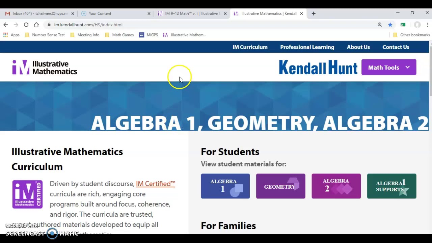Close the IM 9-12 Math tab

[x=225, y=13]
